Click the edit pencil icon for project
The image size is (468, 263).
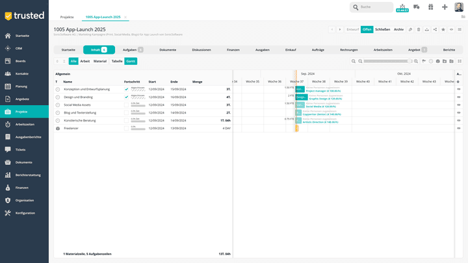click(x=410, y=29)
